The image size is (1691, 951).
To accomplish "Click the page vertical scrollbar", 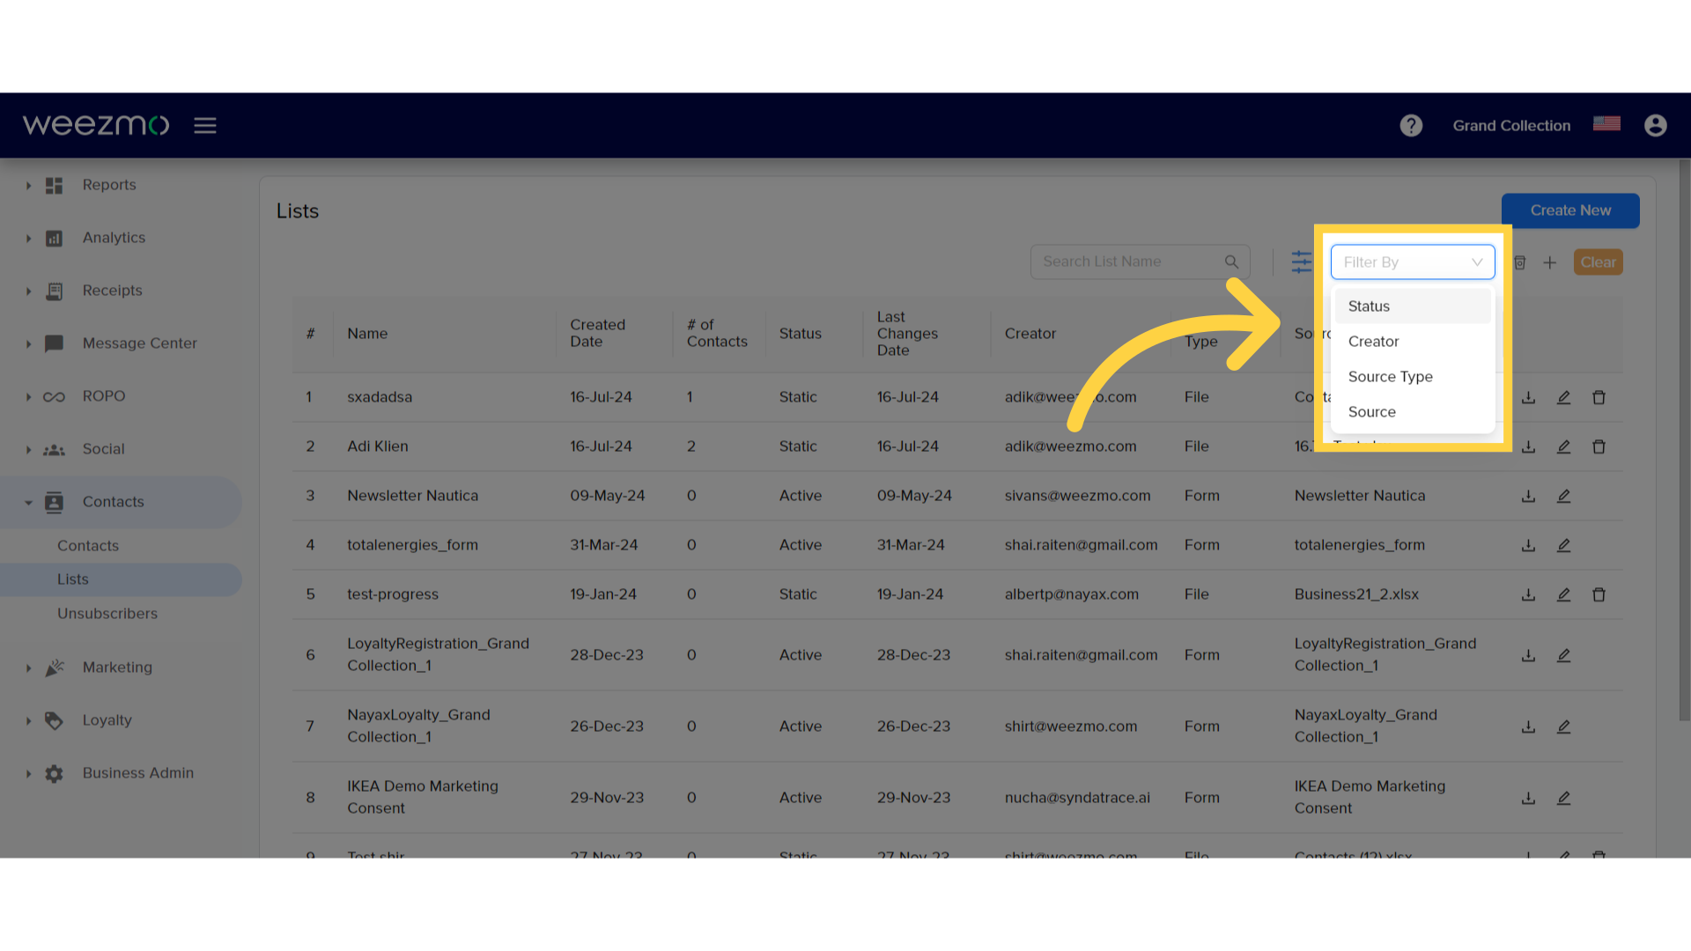I will pos(1684,440).
